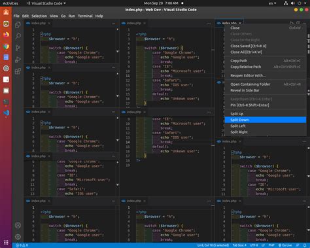Launch Firefox from the Ubuntu dock
310x248 pixels.
[6, 35]
